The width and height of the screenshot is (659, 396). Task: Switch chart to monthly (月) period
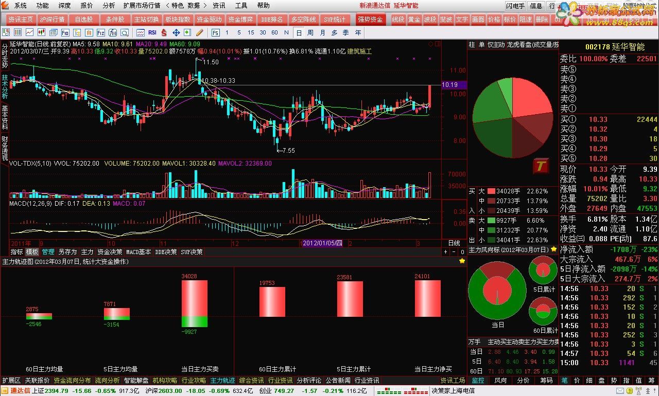tap(322, 32)
